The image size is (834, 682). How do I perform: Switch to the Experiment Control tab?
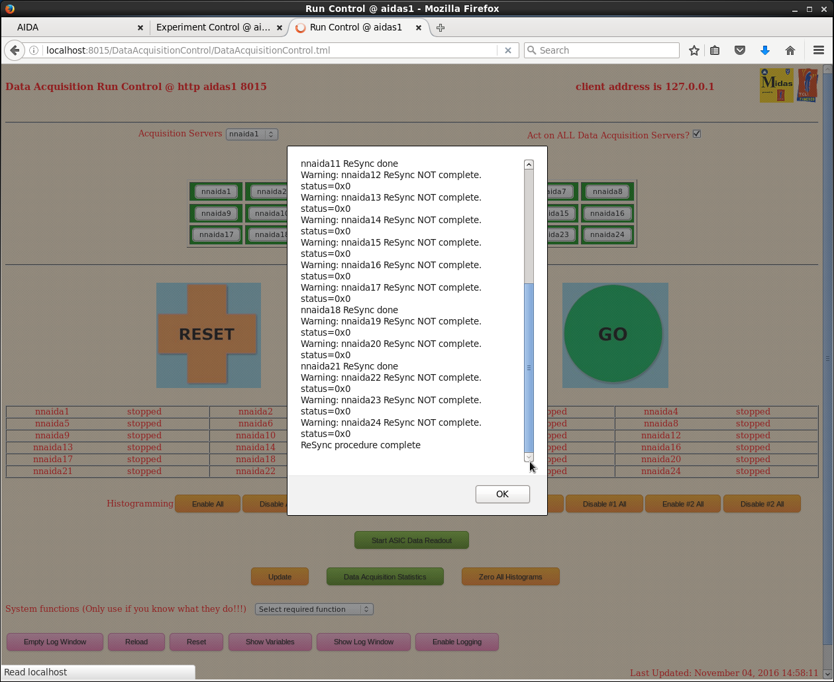tap(213, 28)
